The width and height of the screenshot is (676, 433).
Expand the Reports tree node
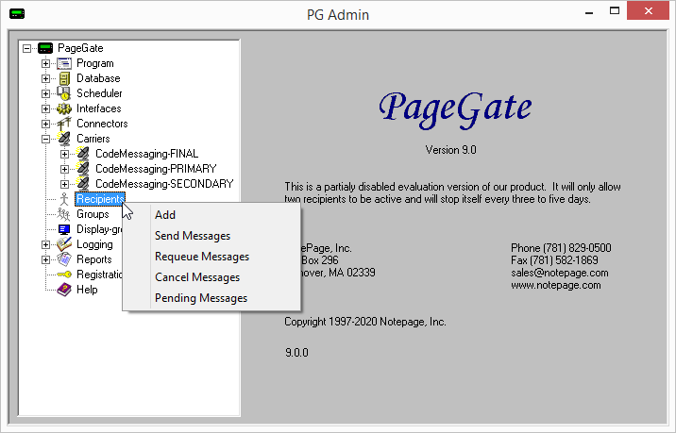pos(45,259)
